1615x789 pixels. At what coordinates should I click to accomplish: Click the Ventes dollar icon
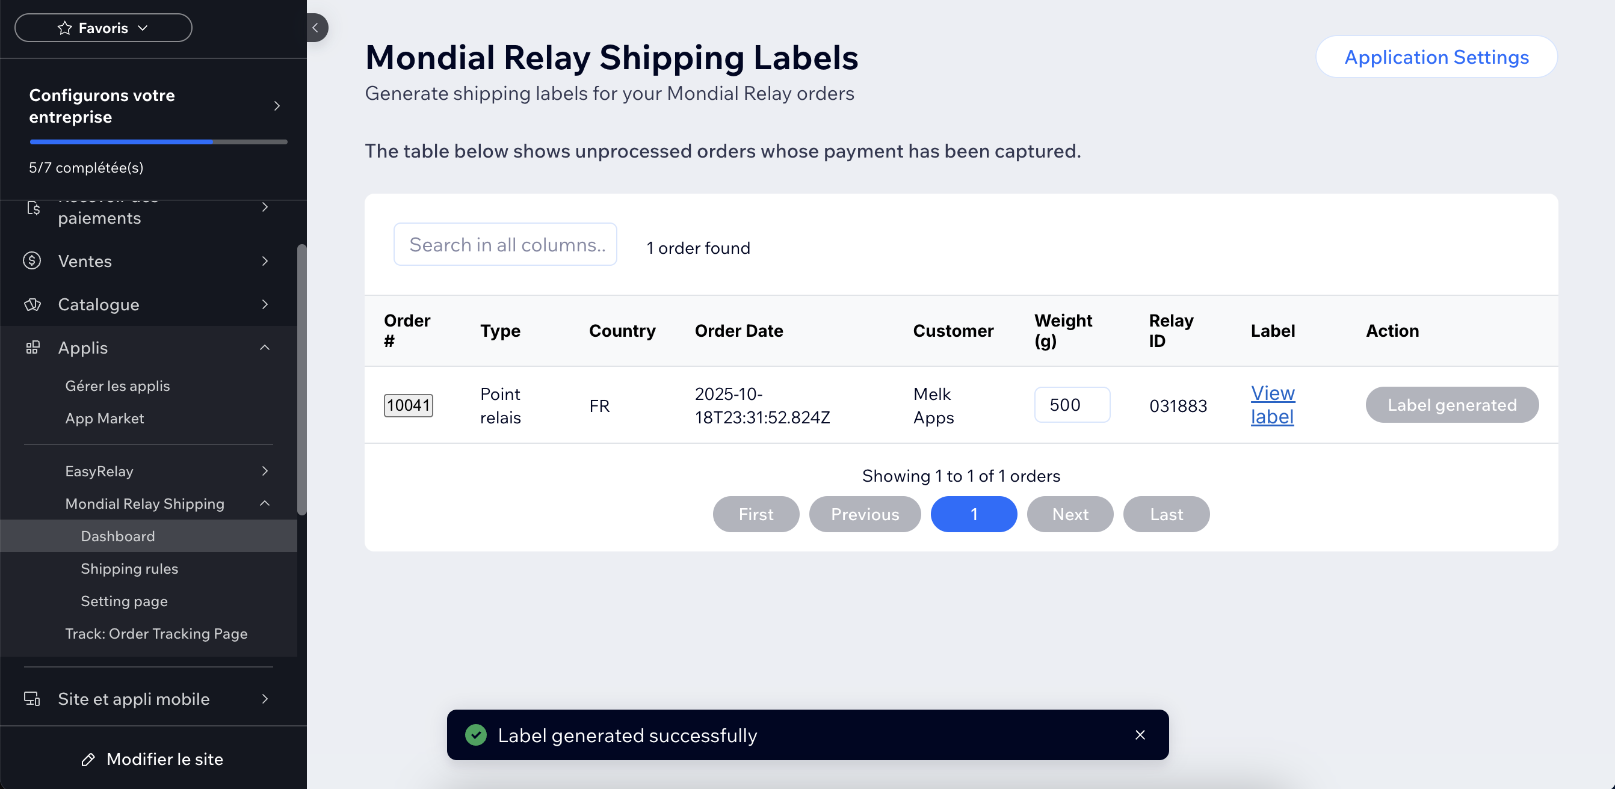(x=32, y=261)
